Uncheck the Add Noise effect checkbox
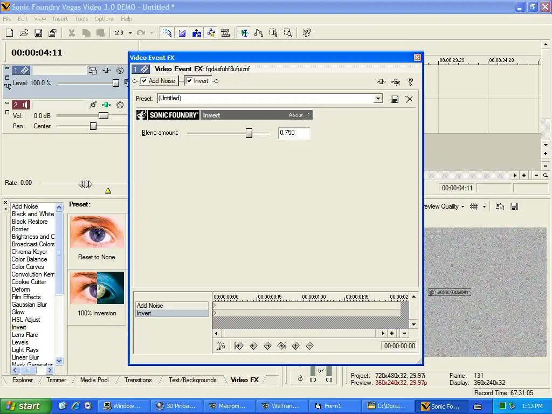This screenshot has width=552, height=414. click(144, 81)
